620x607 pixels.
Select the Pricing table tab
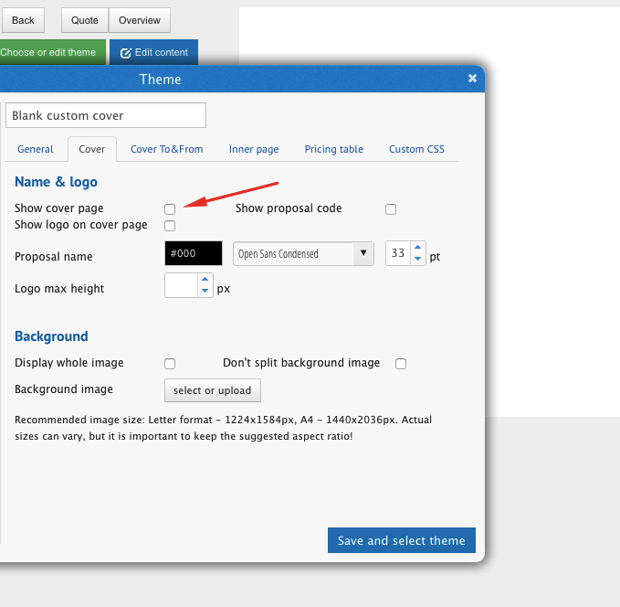(x=333, y=149)
